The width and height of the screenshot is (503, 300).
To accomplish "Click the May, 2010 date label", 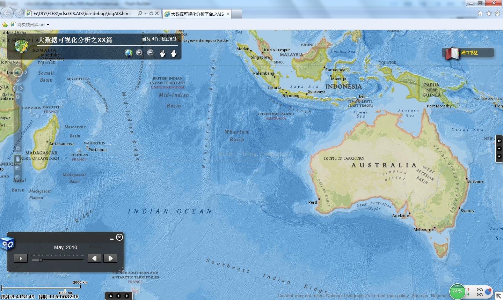I will coord(66,247).
